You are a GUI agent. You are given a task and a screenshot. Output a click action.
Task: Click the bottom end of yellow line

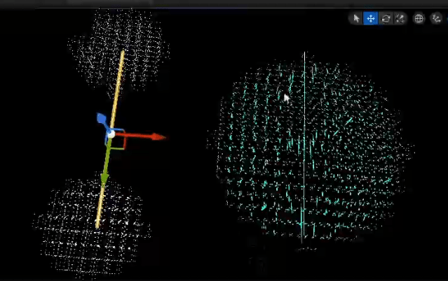click(98, 225)
